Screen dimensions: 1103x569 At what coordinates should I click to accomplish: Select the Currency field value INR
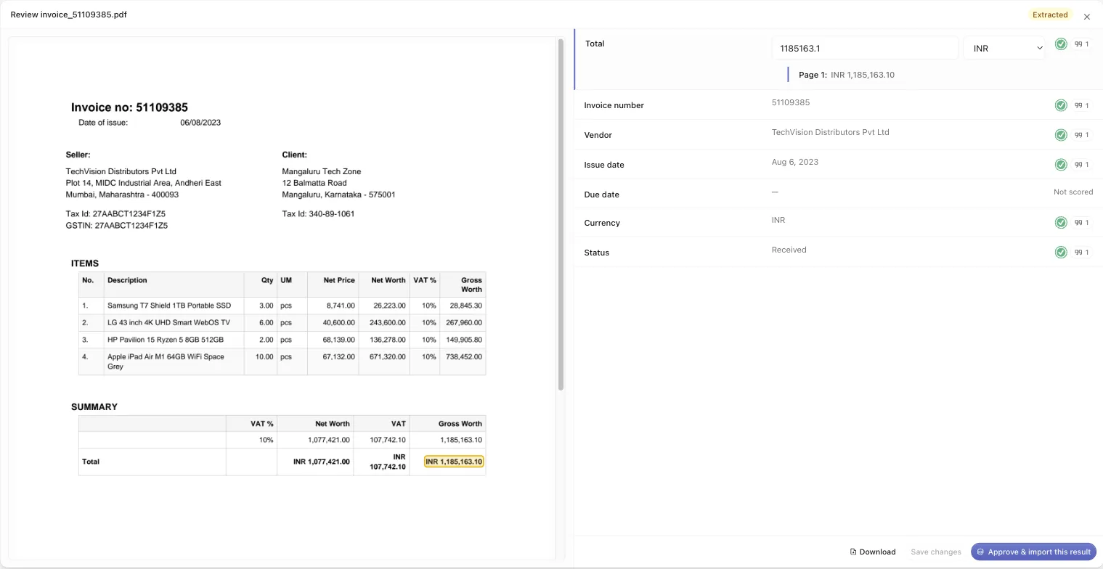(x=778, y=220)
